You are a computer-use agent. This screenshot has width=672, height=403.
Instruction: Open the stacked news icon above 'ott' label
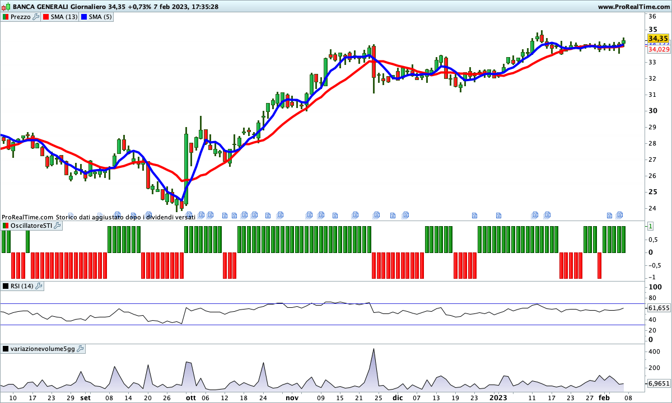[x=189, y=215]
